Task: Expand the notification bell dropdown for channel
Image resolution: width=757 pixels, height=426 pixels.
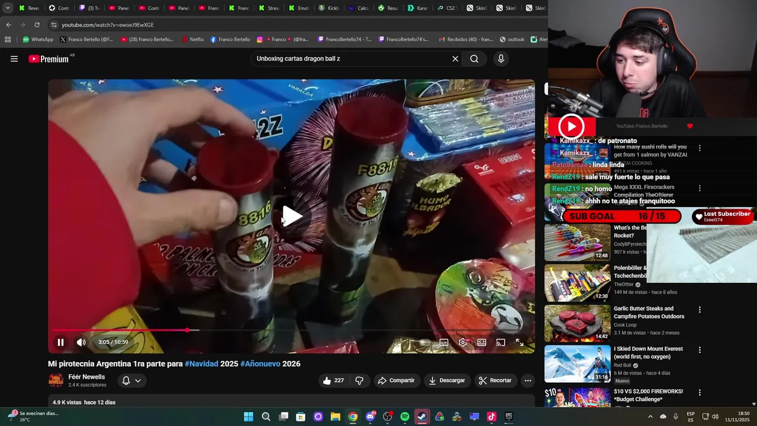Action: [131, 380]
